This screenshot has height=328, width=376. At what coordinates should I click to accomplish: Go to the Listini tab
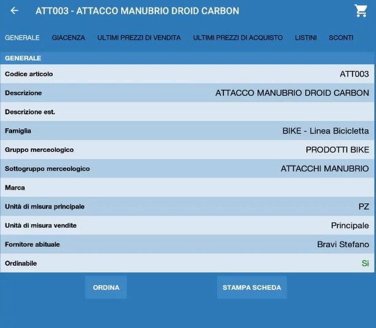(306, 38)
